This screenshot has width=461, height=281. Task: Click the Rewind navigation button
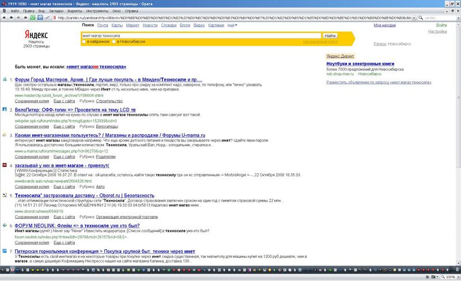(4, 18)
